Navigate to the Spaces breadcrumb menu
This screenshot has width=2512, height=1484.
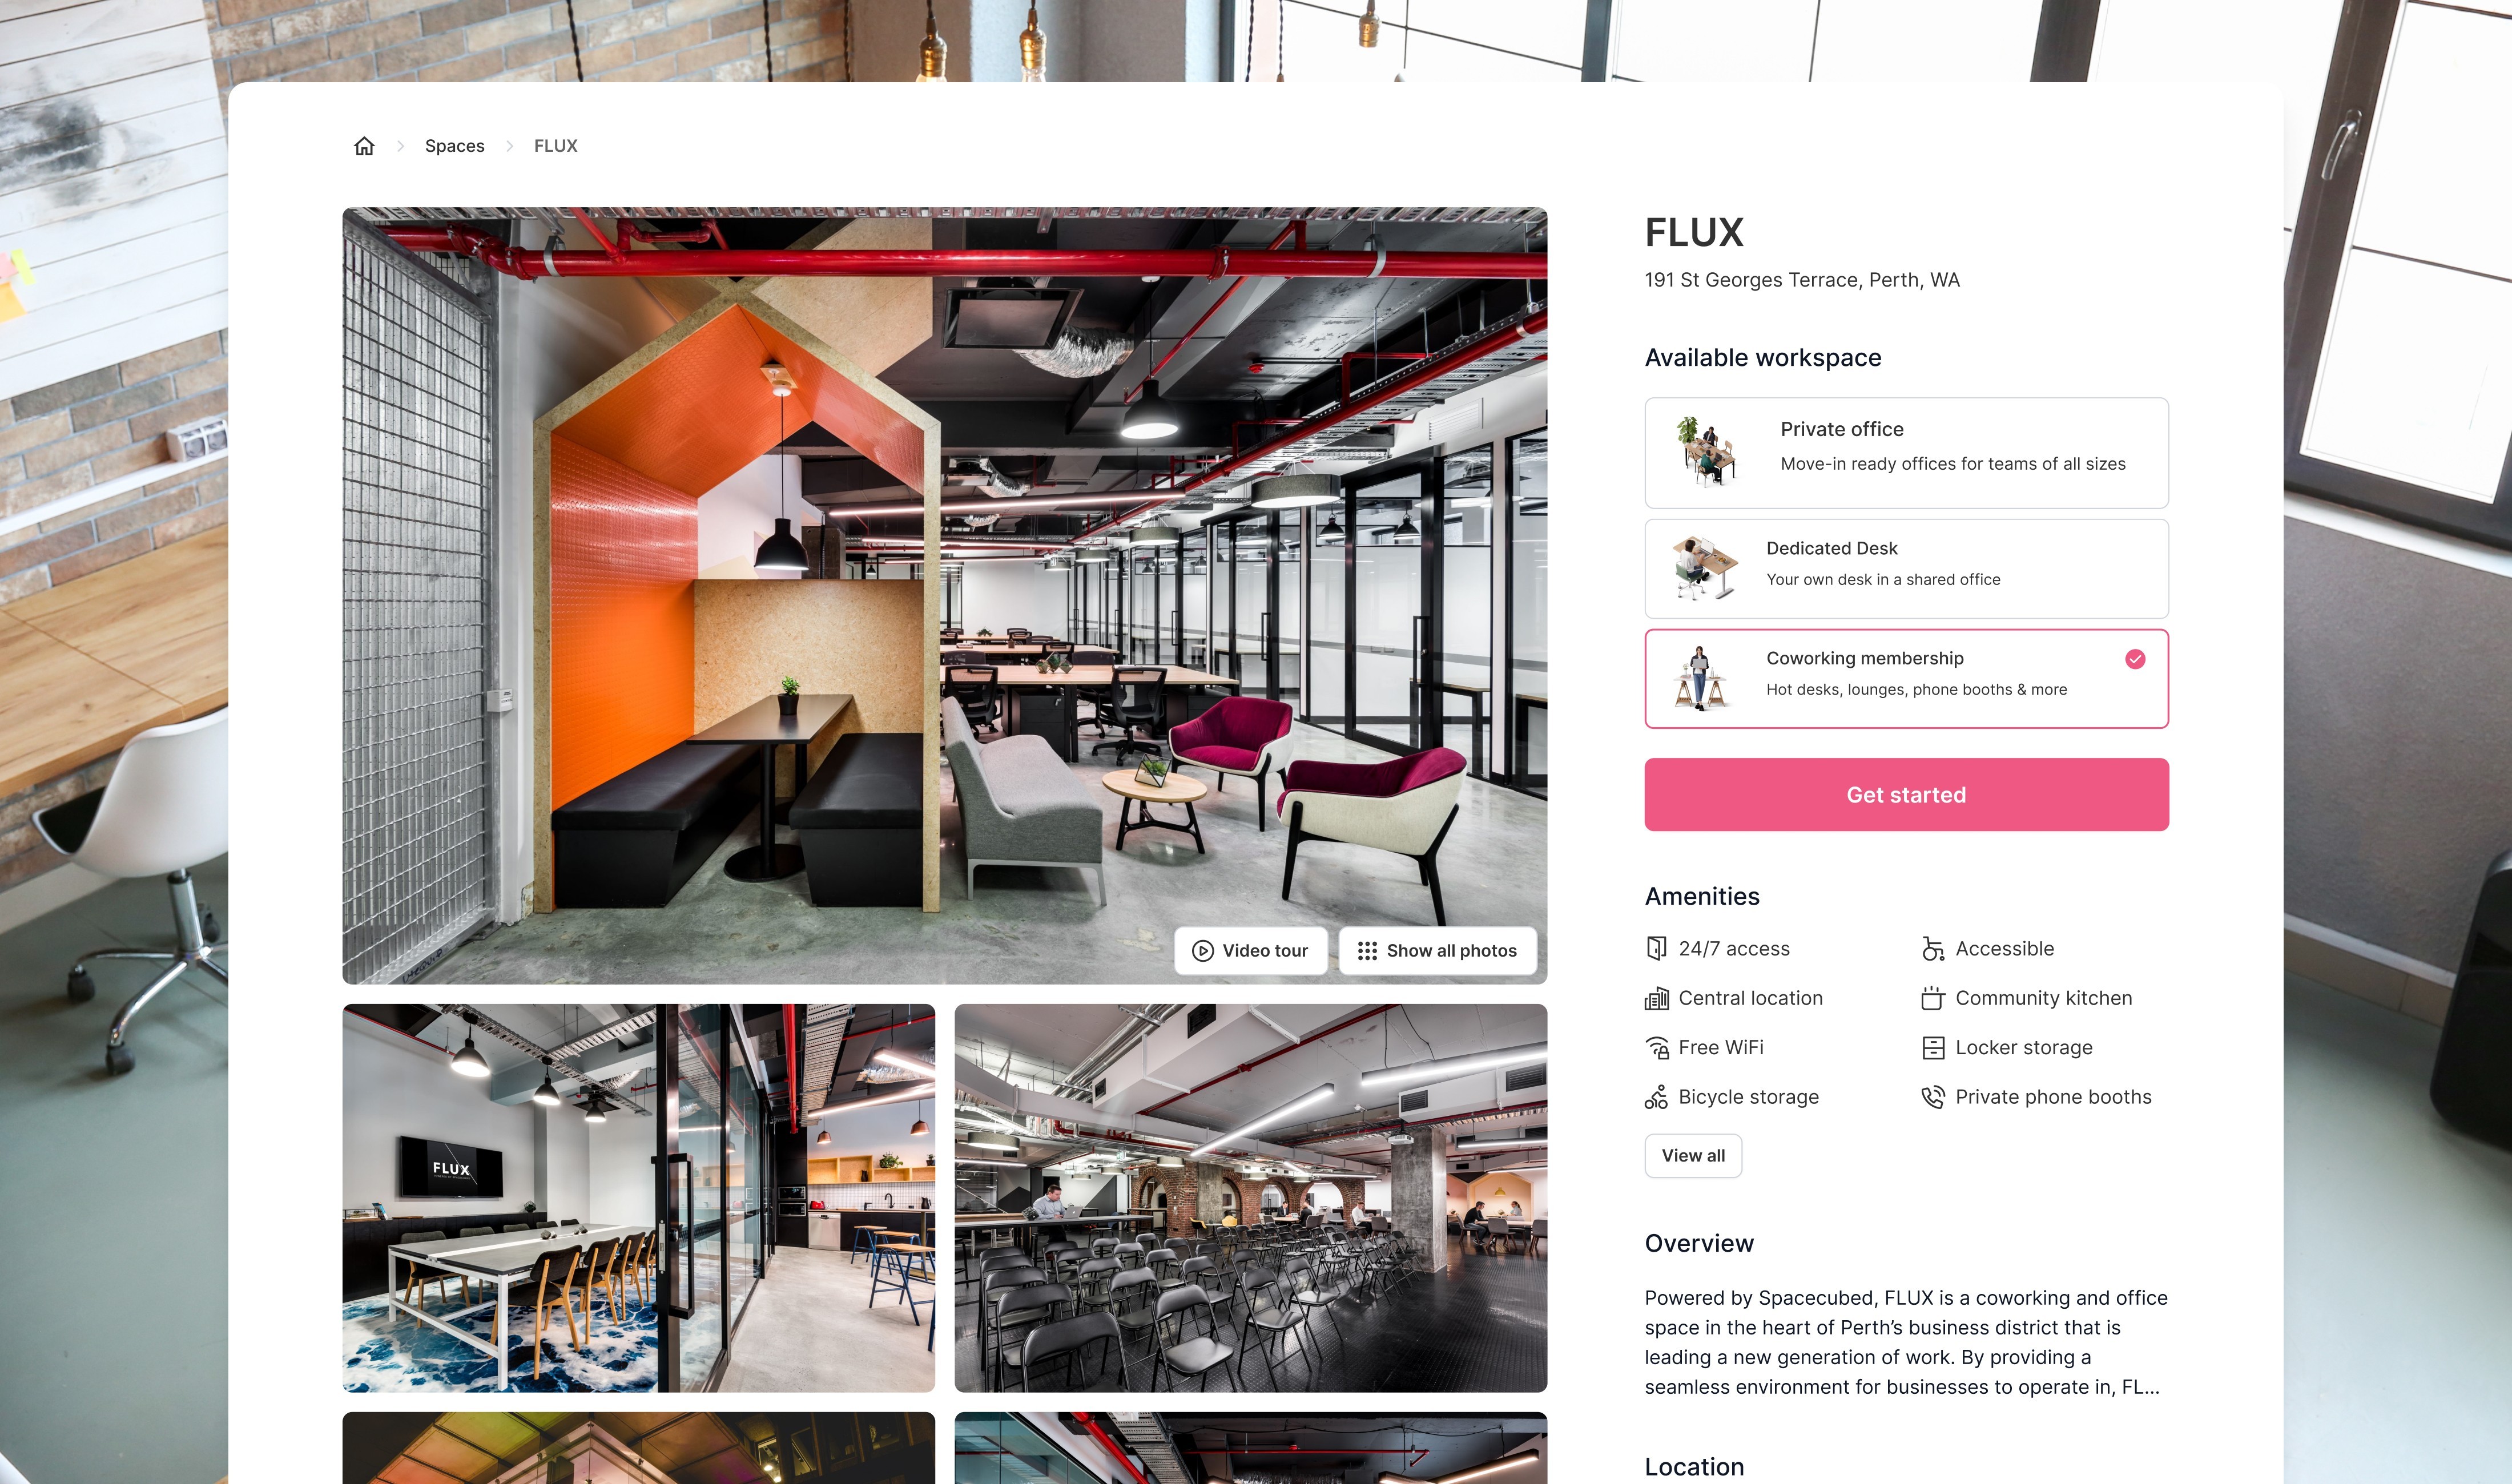click(x=456, y=145)
